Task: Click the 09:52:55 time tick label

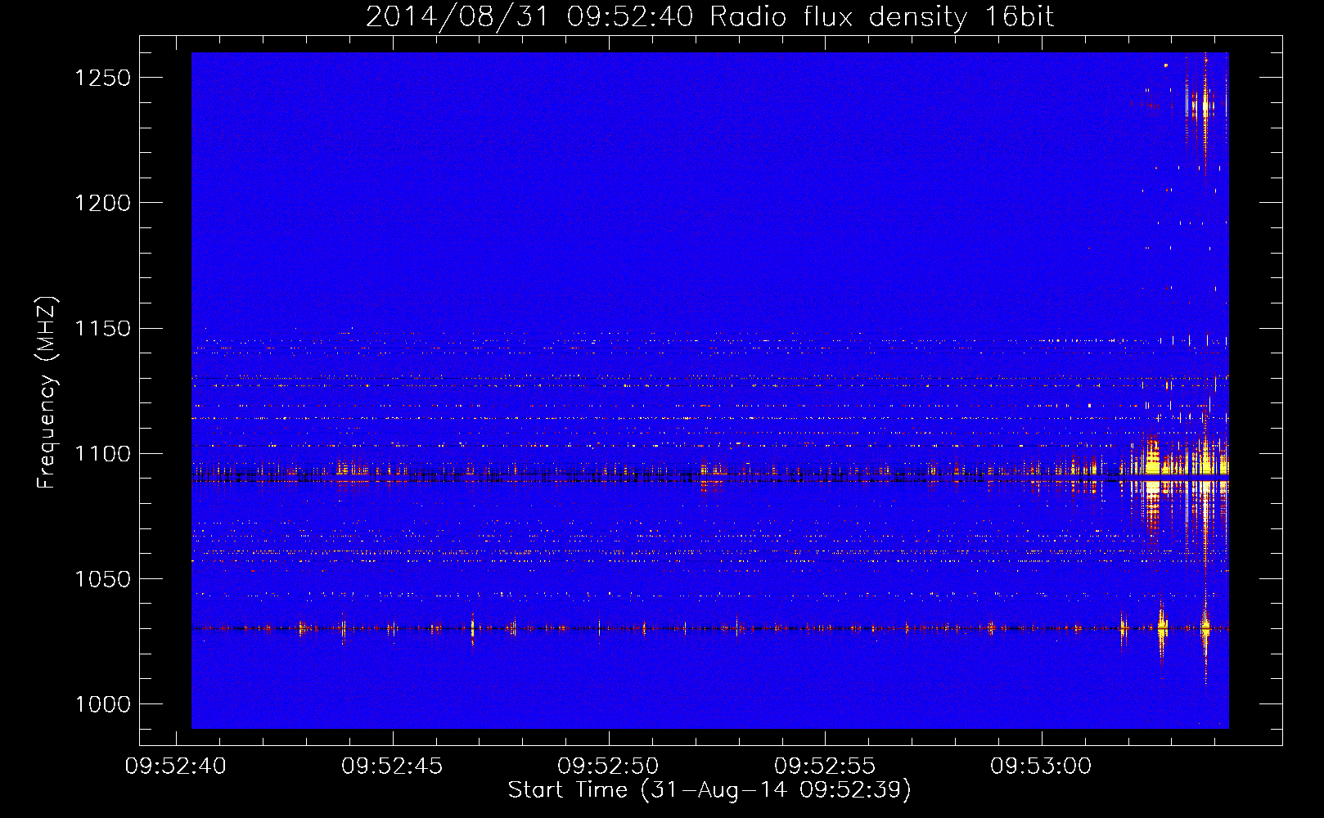Action: [825, 766]
